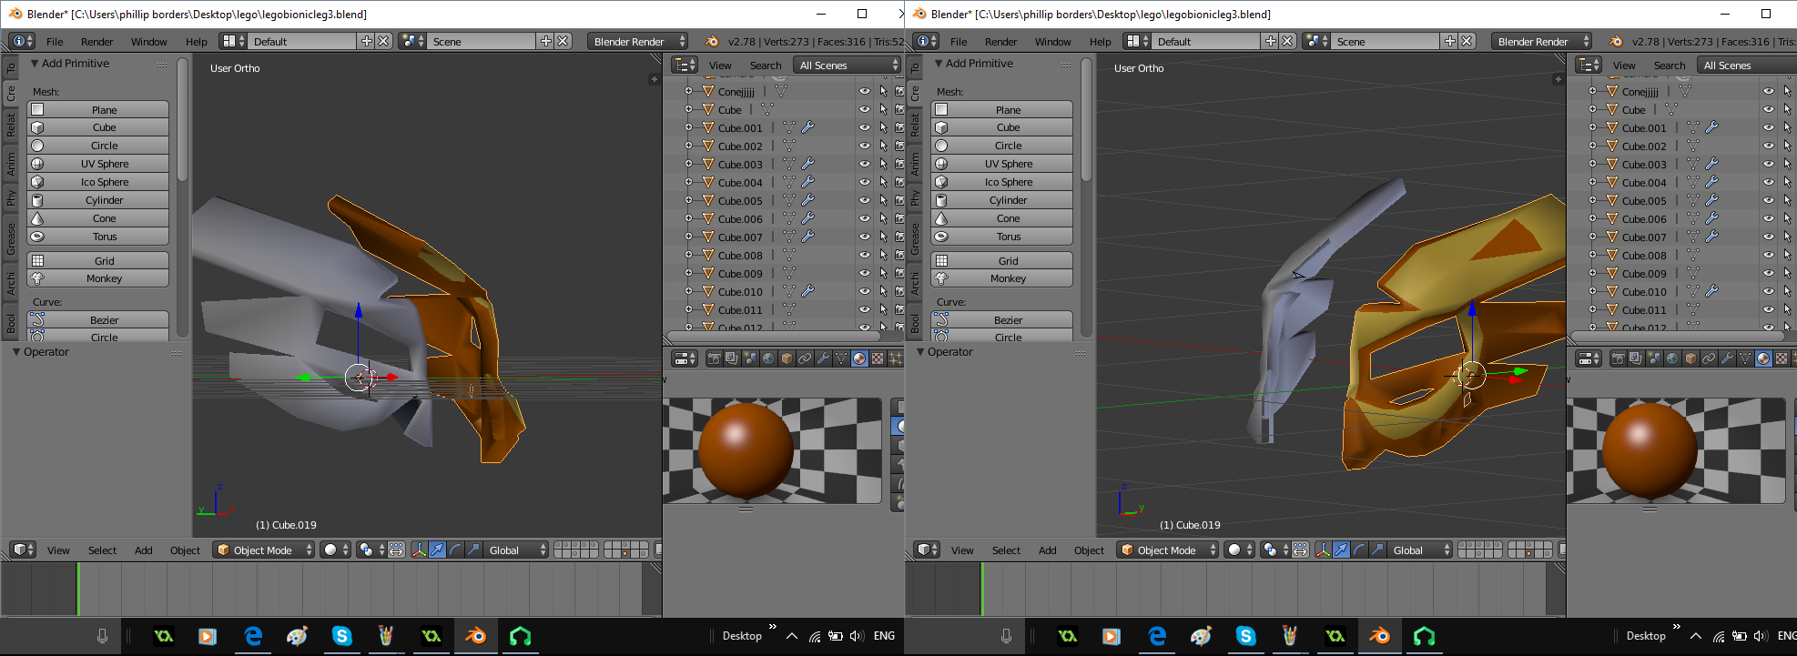Open the Texture properties checker icon in left window
The height and width of the screenshot is (656, 1797).
[878, 358]
